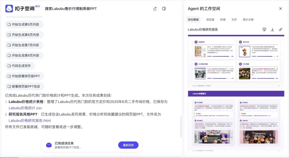Screen dimensions: 289x158
Task: Show the 演示文稿 tab
Action: (248, 20)
